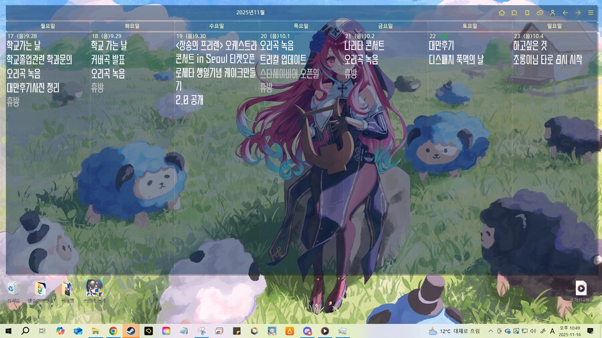Select the third desktop folder icon with figure image
The height and width of the screenshot is (338, 602).
pyautogui.click(x=67, y=292)
